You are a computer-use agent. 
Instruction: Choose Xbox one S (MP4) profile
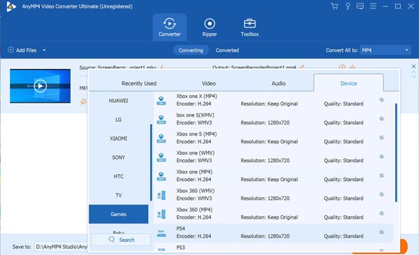274,138
